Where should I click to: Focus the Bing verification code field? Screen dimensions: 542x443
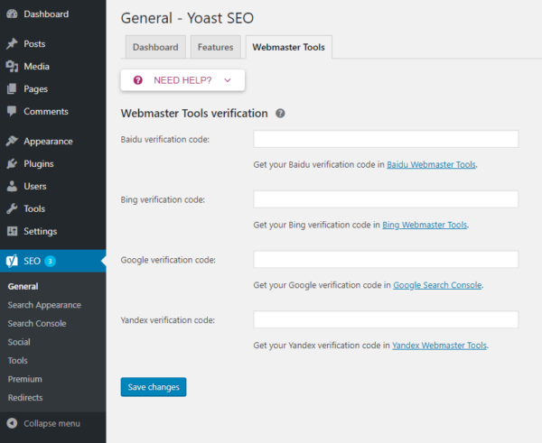coord(386,199)
